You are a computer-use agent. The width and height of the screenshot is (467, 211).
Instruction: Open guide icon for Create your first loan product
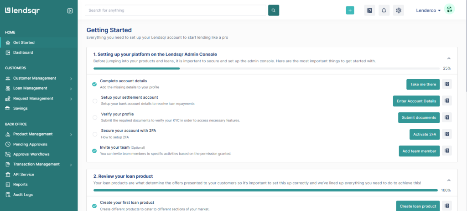(x=447, y=206)
